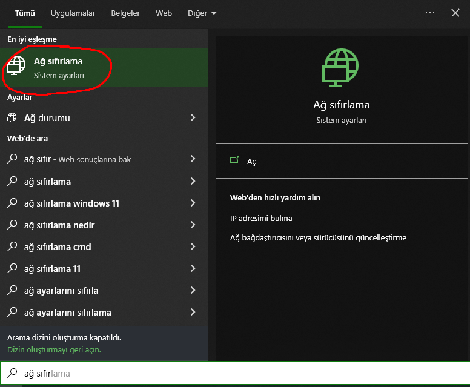Image resolution: width=470 pixels, height=387 pixels.
Task: Open the Diğer dropdown filter
Action: [x=202, y=13]
